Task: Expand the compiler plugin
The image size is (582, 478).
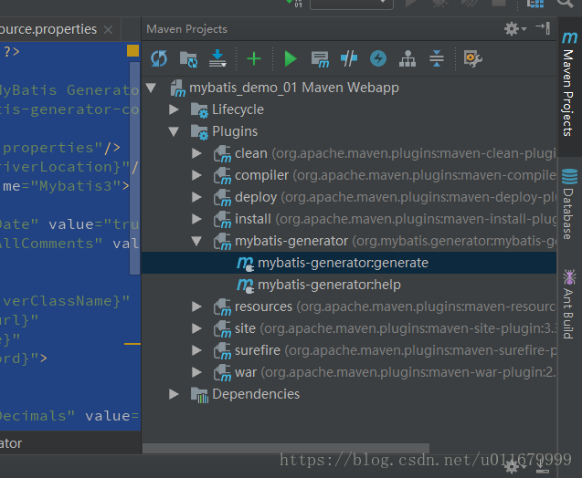Action: pos(196,175)
